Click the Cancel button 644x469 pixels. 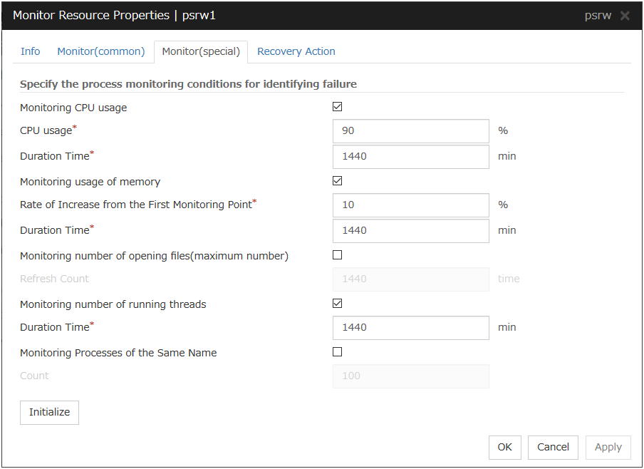554,448
